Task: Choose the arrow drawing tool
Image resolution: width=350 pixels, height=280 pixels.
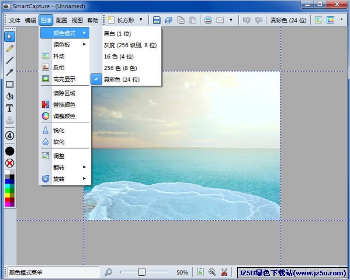Action: (9, 72)
